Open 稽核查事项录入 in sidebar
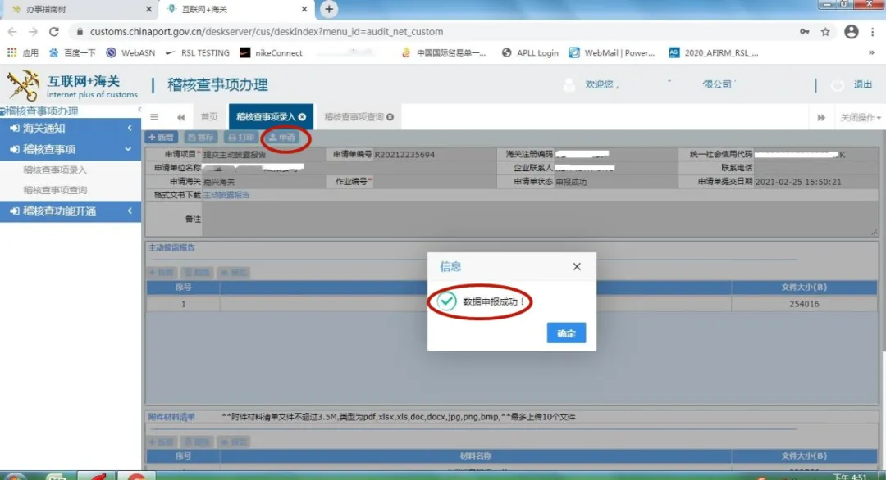The height and width of the screenshot is (480, 886). point(55,170)
